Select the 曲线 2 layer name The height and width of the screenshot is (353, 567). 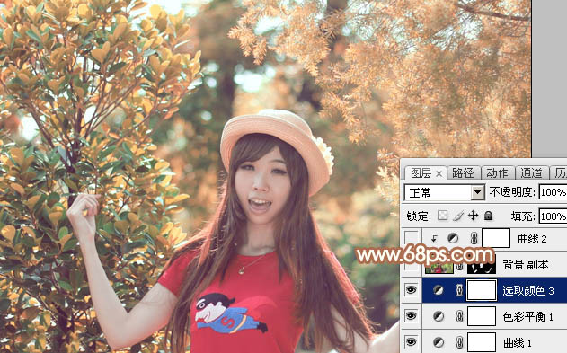[x=532, y=238]
